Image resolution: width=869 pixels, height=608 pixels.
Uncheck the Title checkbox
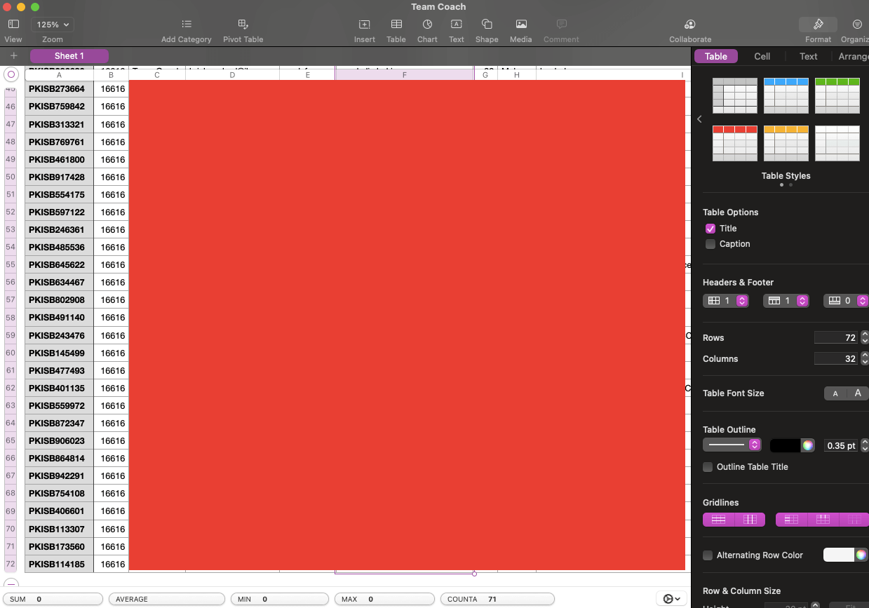point(710,229)
